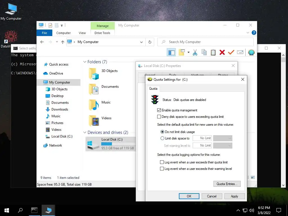This screenshot has height=216, width=288.
Task: Click the orange checkmark icon
Action: [x=231, y=52]
